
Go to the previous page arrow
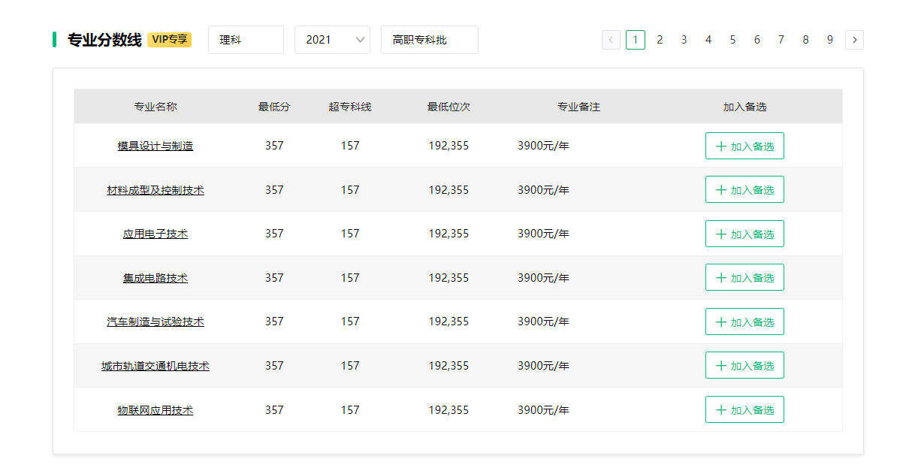(x=611, y=40)
